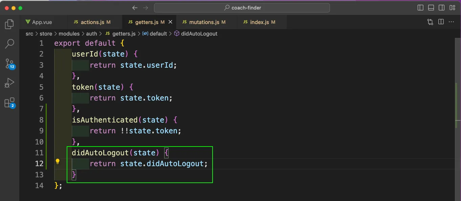Image resolution: width=461 pixels, height=201 pixels.
Task: Click 'userId' function name on line 2
Action: coord(85,54)
